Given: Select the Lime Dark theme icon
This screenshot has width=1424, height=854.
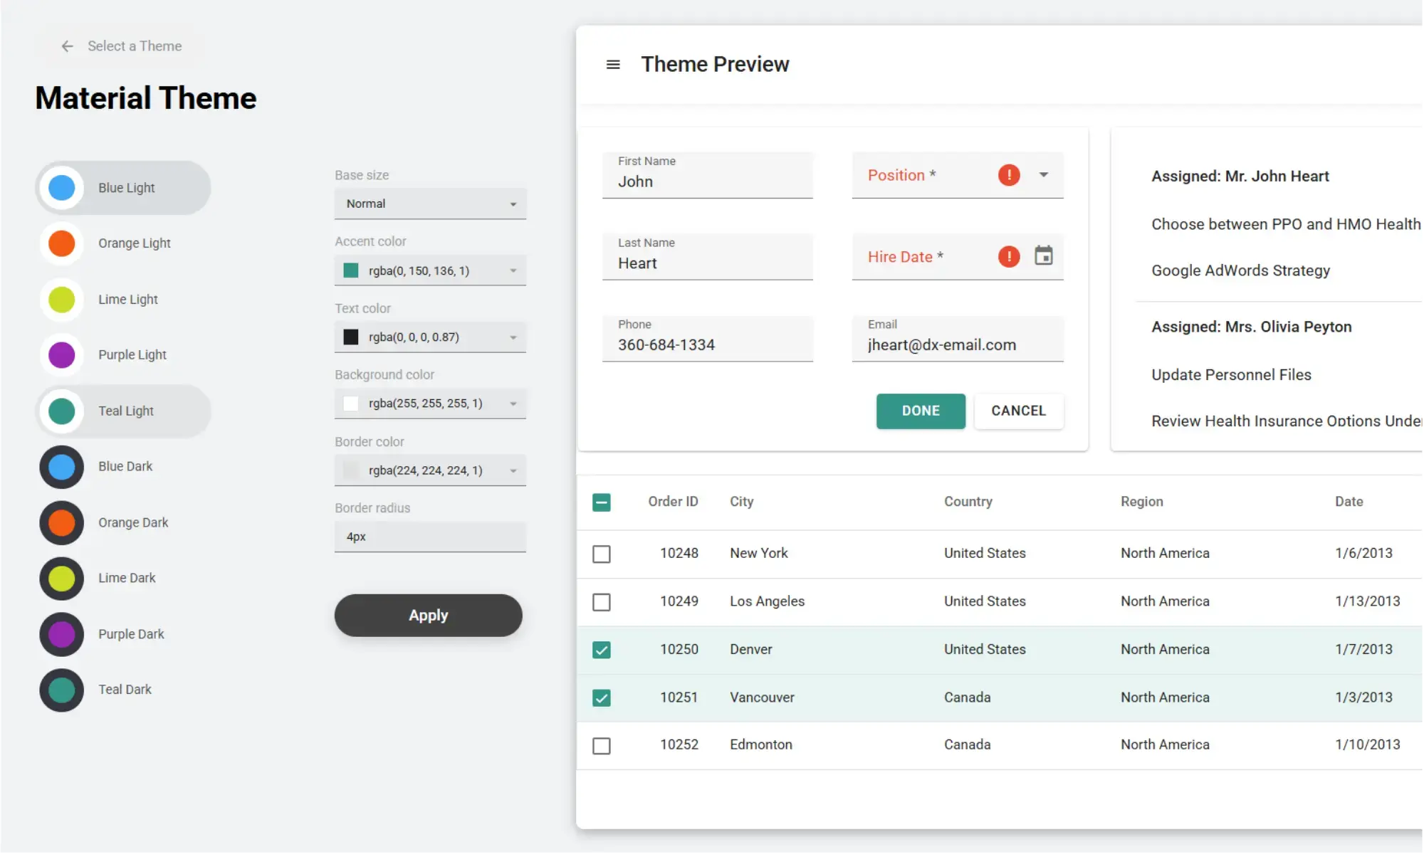Looking at the screenshot, I should tap(62, 579).
